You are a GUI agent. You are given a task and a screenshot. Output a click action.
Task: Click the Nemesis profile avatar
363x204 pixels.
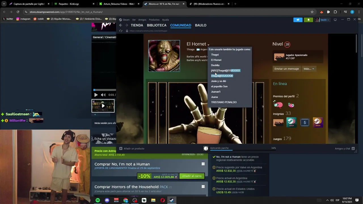(x=164, y=56)
